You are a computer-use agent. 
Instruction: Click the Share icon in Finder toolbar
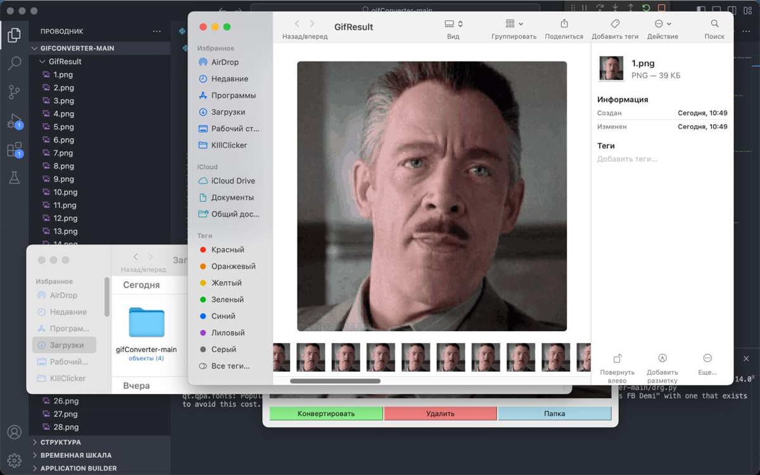[x=564, y=24]
